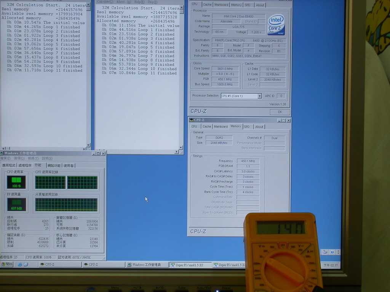Open Memory tab in upper CPU-Z window

coord(236,5)
